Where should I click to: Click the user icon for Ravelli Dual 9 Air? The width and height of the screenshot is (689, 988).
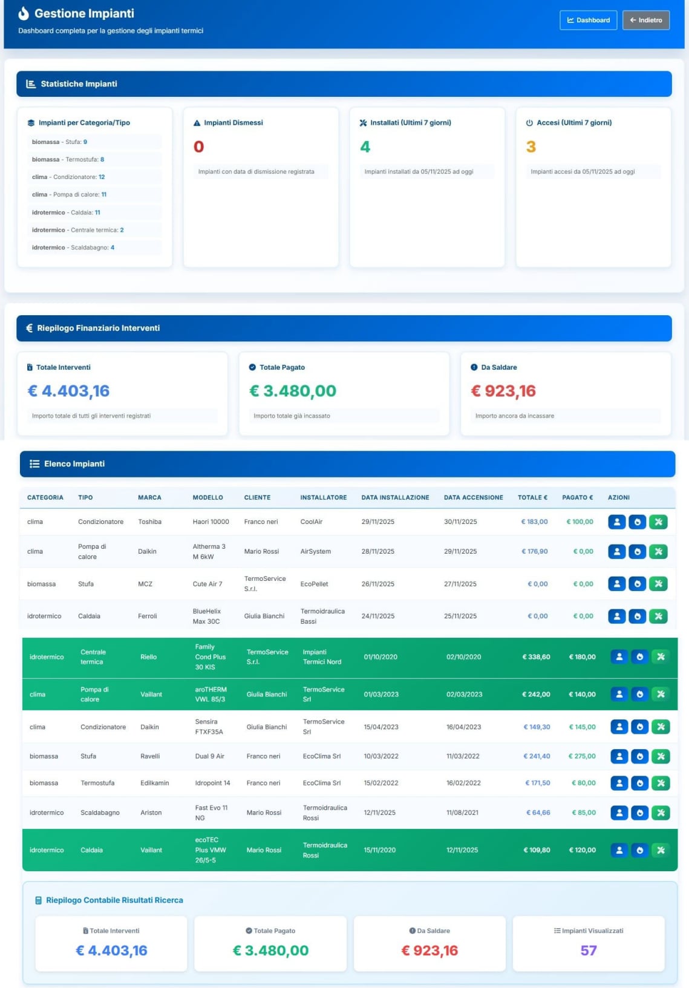point(619,756)
